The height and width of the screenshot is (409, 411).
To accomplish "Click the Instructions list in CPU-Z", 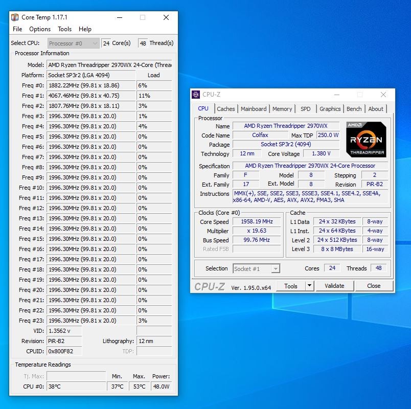I will click(310, 197).
